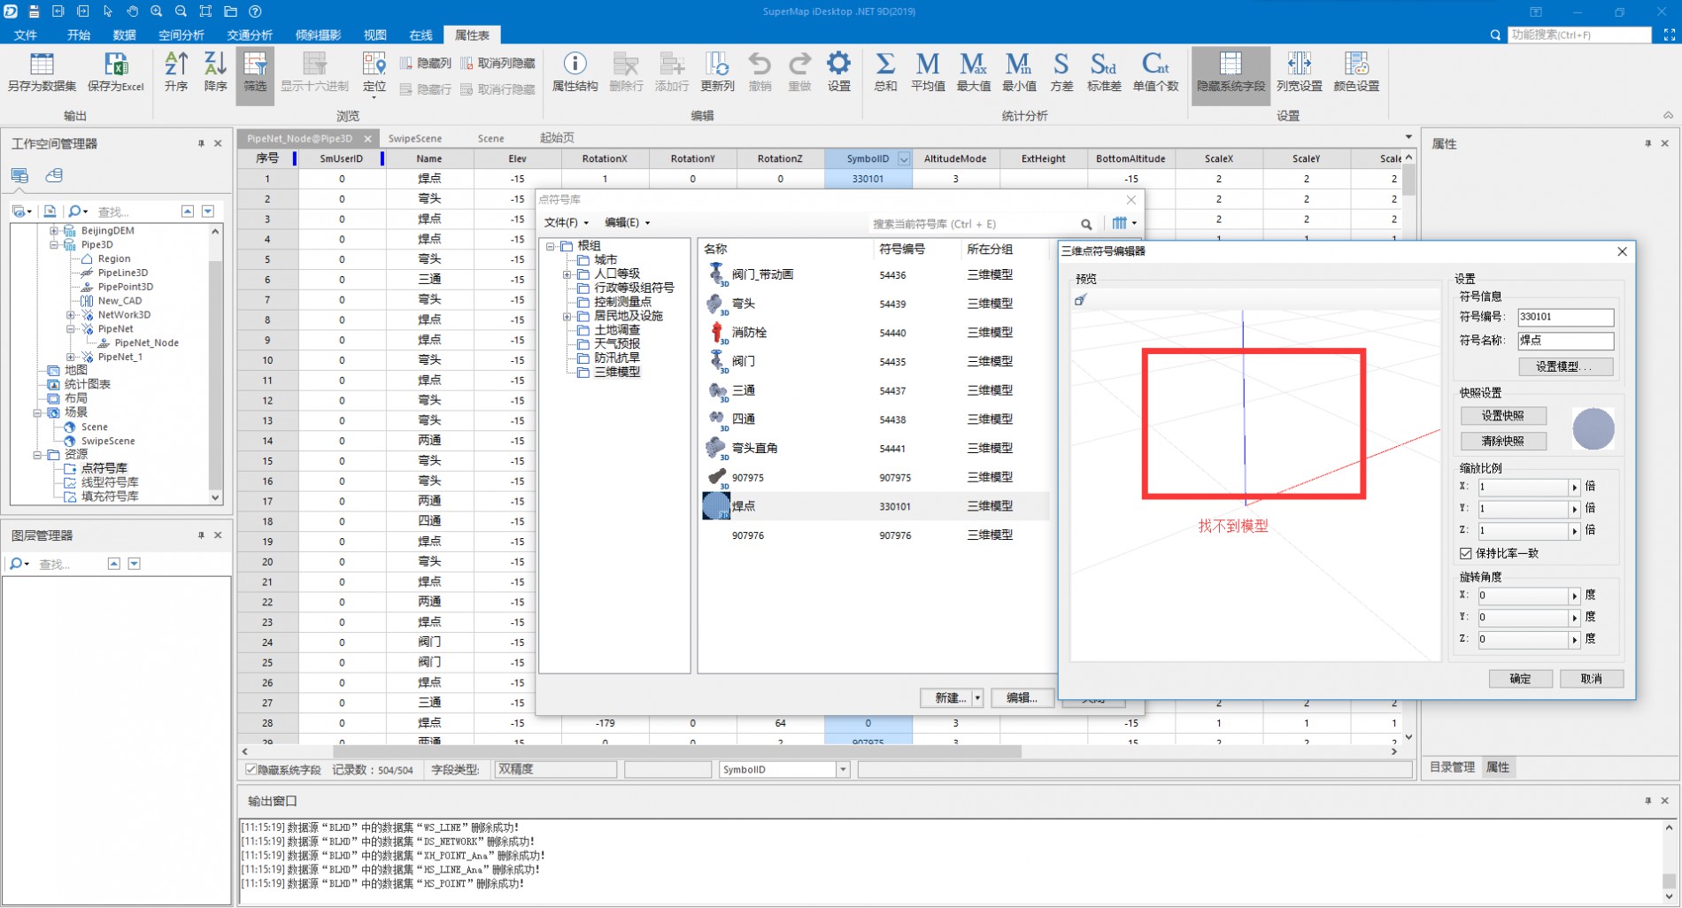Collapse the PipeNet tree node
The image size is (1682, 908).
pos(70,329)
